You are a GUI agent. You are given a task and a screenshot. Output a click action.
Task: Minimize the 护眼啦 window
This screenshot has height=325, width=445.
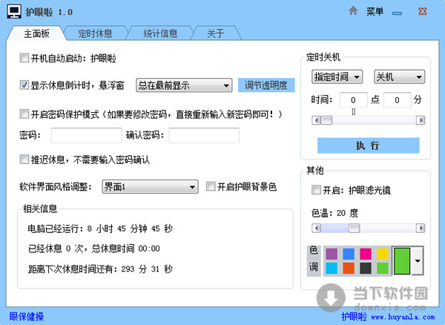click(397, 13)
